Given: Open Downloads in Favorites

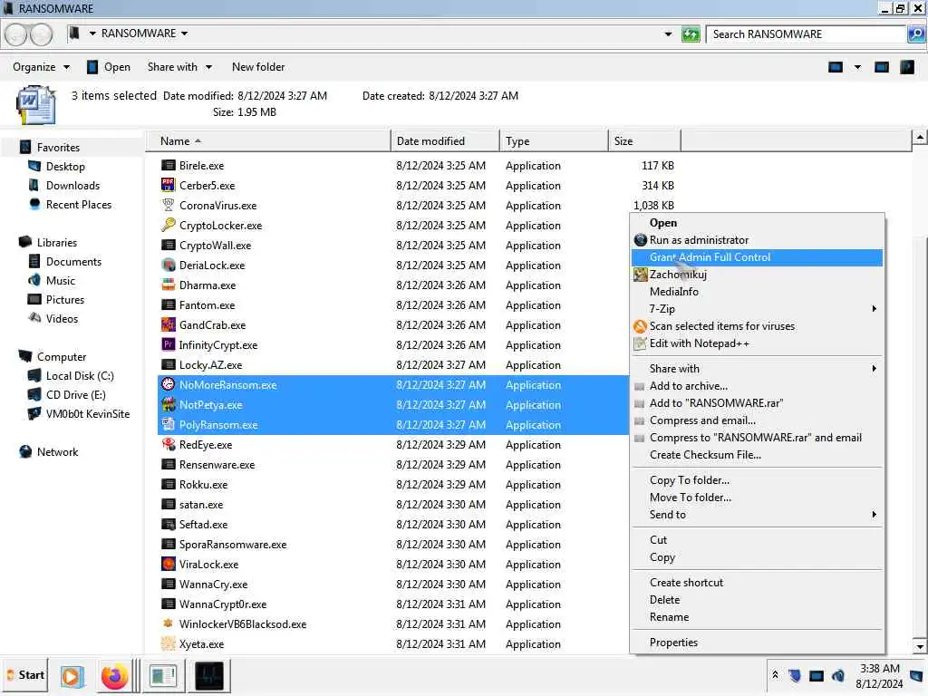Looking at the screenshot, I should point(72,185).
